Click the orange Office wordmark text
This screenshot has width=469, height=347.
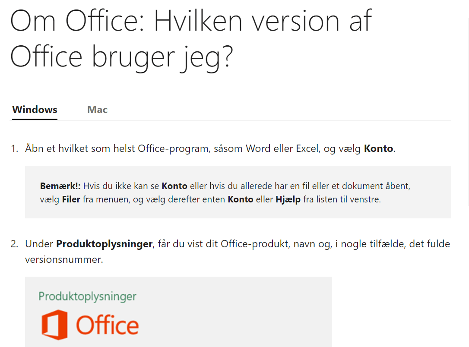coord(108,325)
